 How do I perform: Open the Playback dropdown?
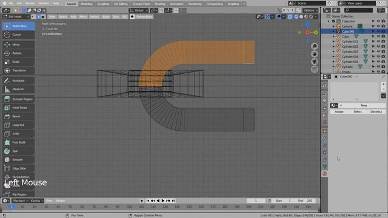tap(20, 200)
